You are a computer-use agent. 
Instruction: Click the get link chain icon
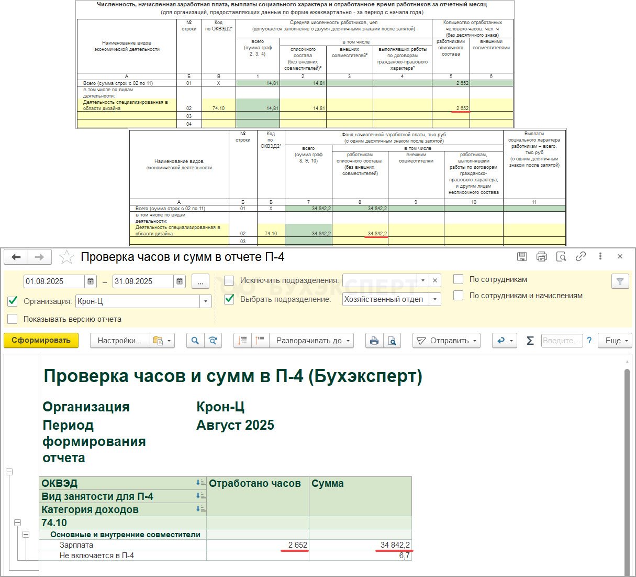pos(581,256)
